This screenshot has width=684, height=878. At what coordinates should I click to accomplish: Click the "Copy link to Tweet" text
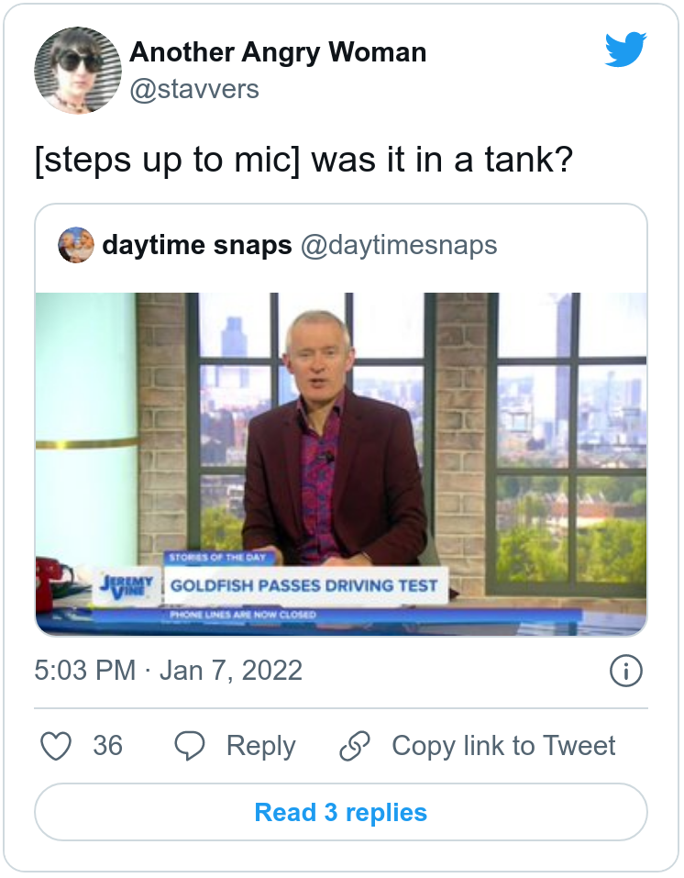pos(503,746)
